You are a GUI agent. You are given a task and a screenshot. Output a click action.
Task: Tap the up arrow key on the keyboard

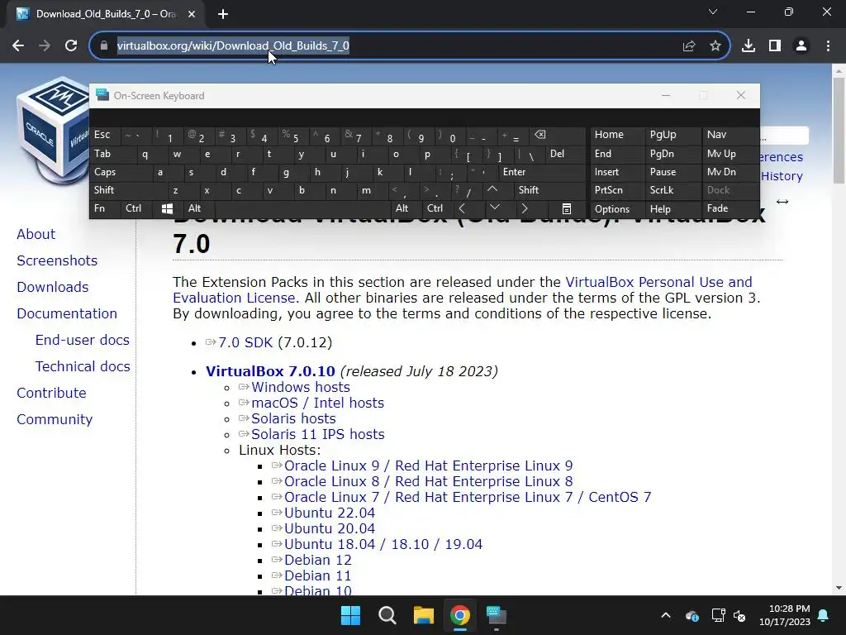tap(492, 189)
